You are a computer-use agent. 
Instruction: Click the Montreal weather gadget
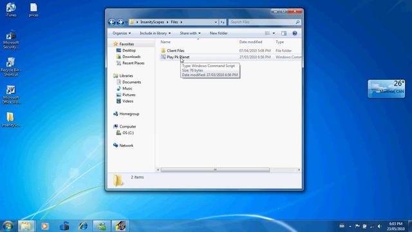pos(386,89)
